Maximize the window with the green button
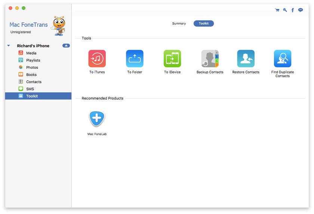This screenshot has width=314, height=214. [24, 8]
